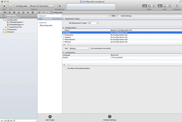The image size is (182, 122).
Task: Toggle source control status filter icon
Action: [8, 120]
